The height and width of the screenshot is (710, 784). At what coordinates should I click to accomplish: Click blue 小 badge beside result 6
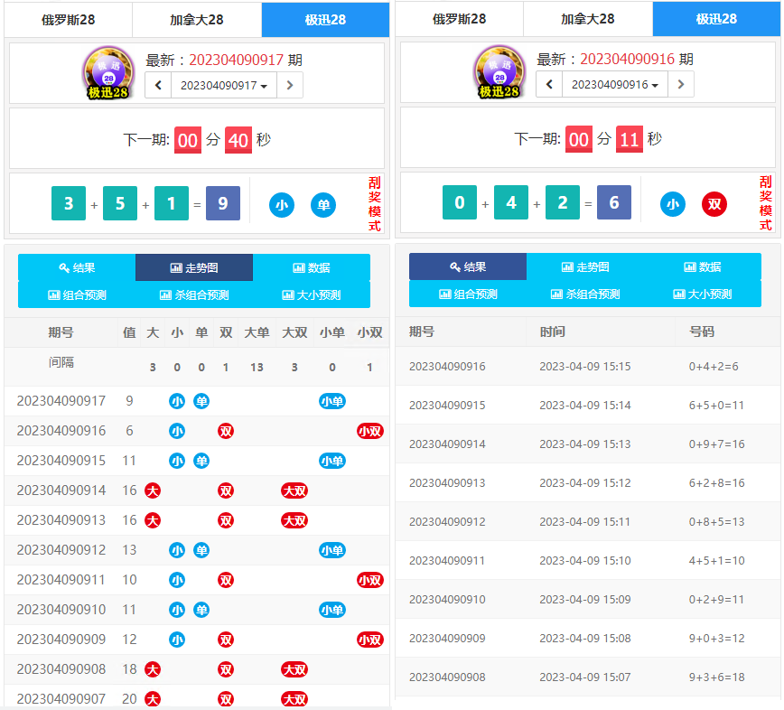(673, 204)
